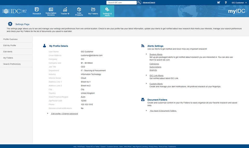Select Edit Alerts in sidebar

point(16,52)
